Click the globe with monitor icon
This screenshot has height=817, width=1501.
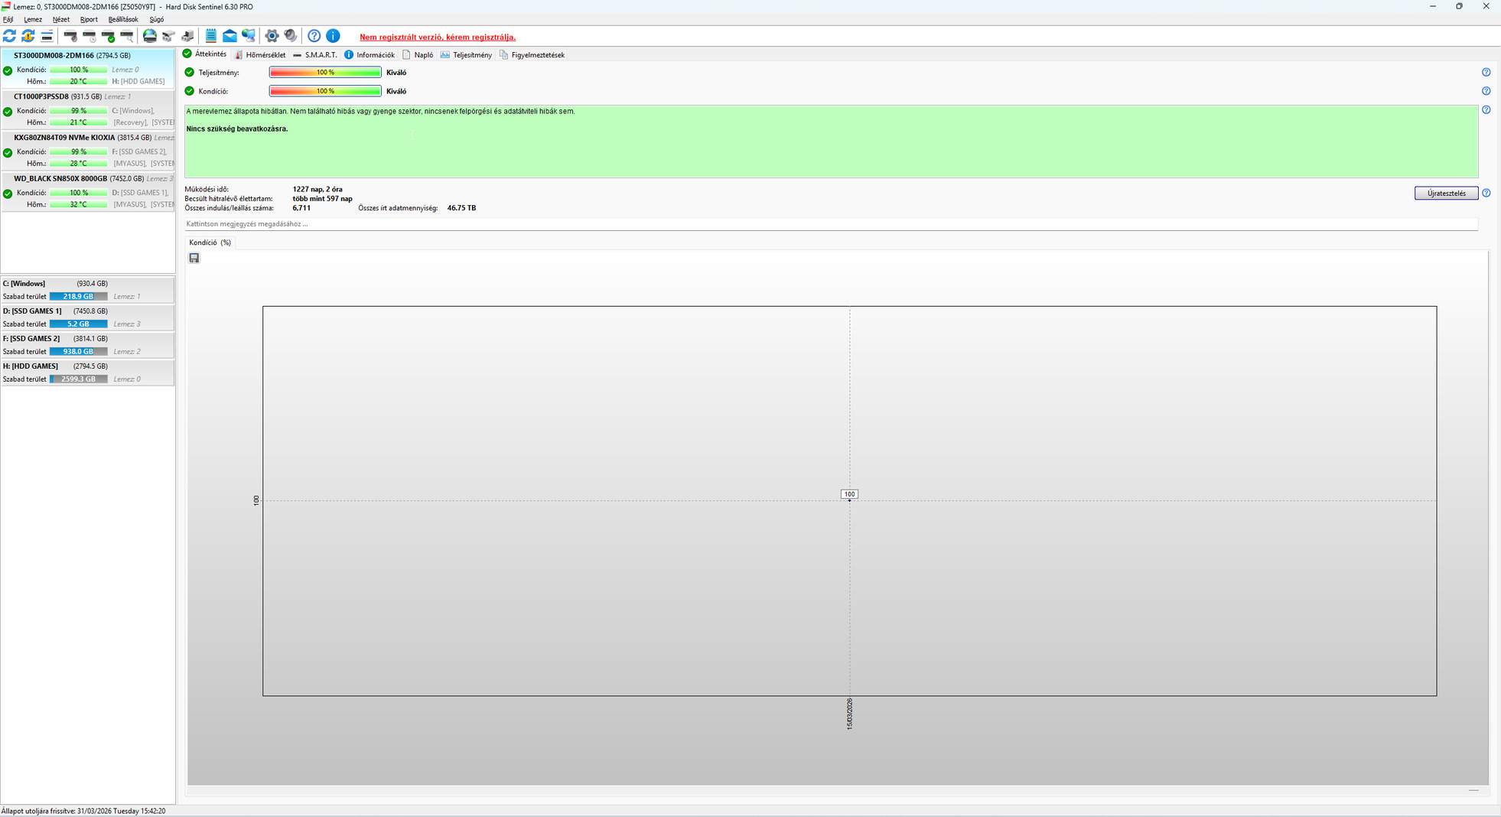point(249,36)
